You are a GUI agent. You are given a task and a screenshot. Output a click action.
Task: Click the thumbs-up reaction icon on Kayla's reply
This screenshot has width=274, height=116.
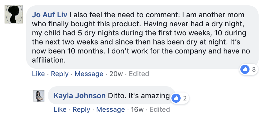pyautogui.click(x=176, y=98)
